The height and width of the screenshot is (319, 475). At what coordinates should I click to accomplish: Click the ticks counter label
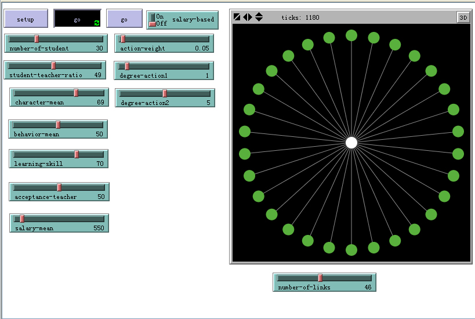click(x=300, y=17)
